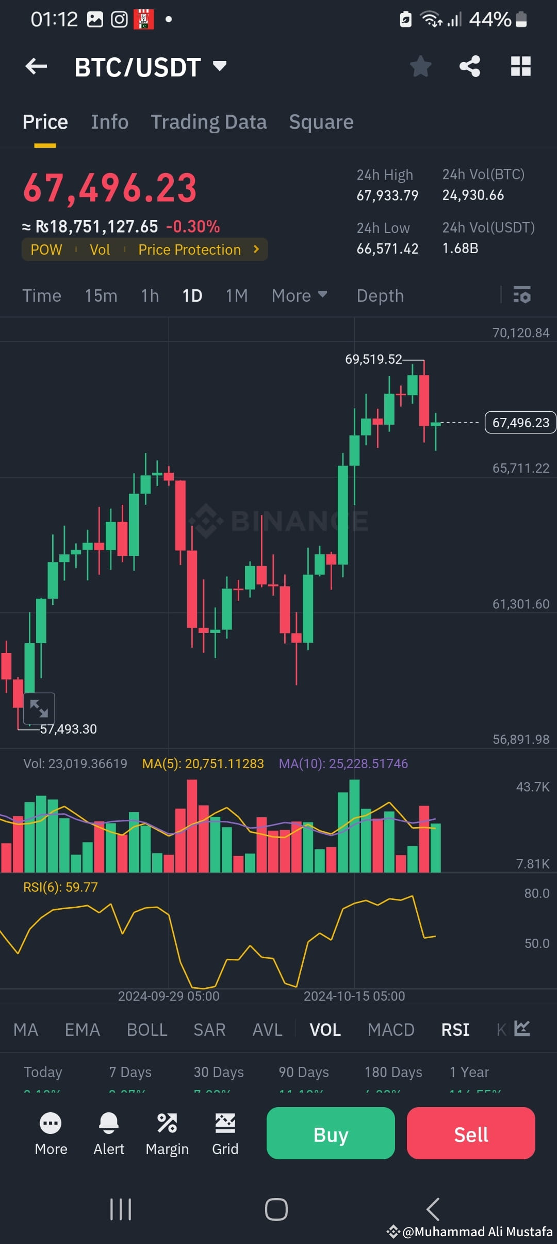Open chart indicator settings beside Depth
Viewport: 557px width, 1244px height.
pyautogui.click(x=522, y=296)
